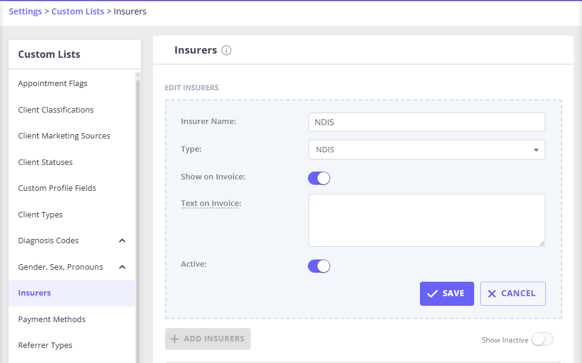The width and height of the screenshot is (582, 363).
Task: Click the Add Insurers button
Action: (208, 339)
